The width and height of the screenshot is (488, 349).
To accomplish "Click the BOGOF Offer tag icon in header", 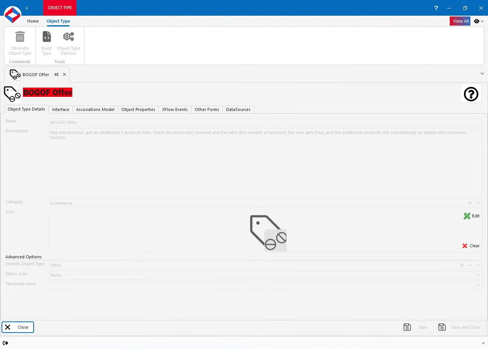I will (x=12, y=93).
